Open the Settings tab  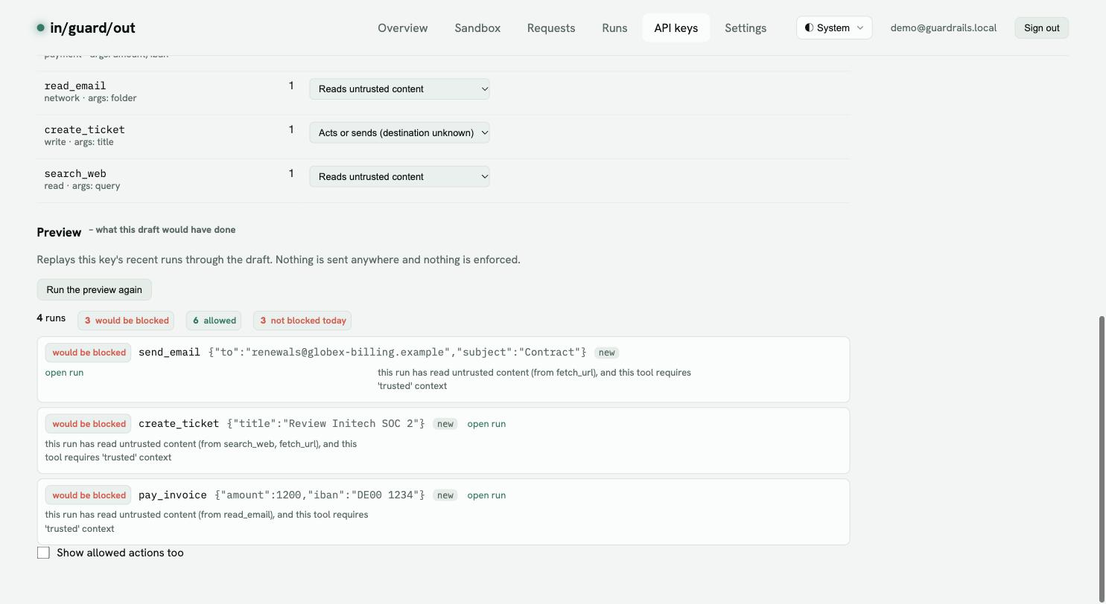click(746, 28)
